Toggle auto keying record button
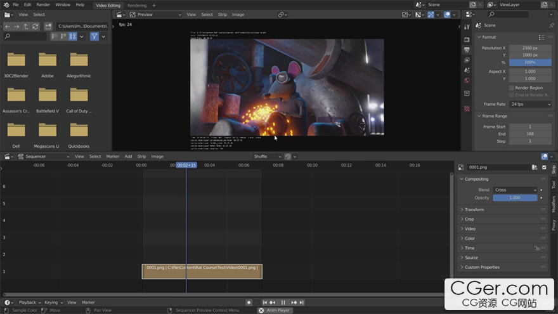Image resolution: width=558 pixels, height=314 pixels. tap(249, 302)
